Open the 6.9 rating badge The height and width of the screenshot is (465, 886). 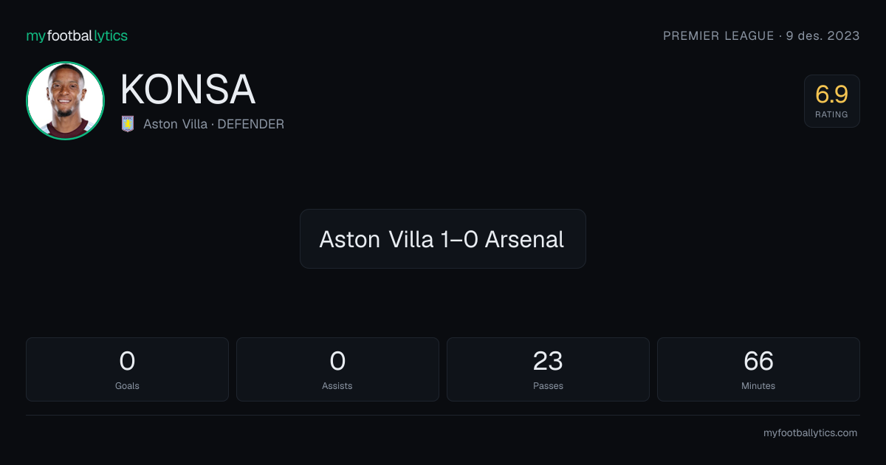point(832,101)
